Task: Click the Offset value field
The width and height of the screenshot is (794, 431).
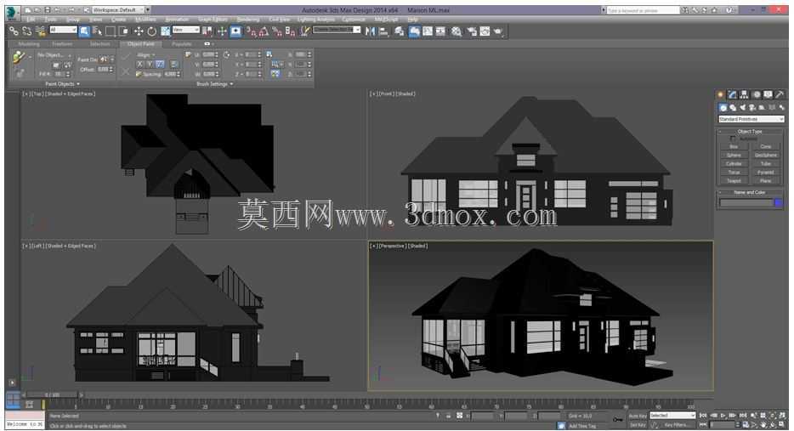Action: pos(104,70)
